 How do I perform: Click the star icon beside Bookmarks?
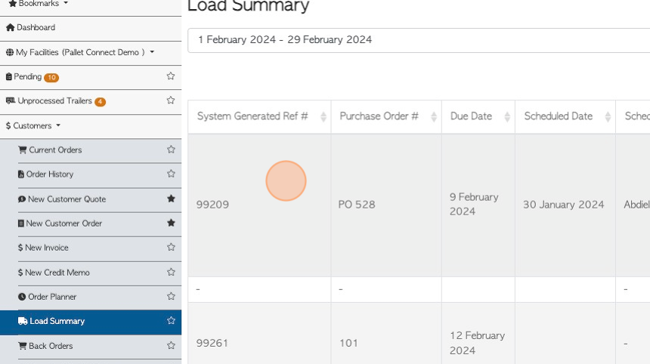[x=13, y=4]
